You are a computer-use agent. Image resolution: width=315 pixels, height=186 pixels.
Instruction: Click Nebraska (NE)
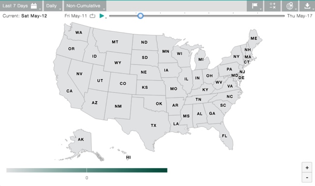144,72
